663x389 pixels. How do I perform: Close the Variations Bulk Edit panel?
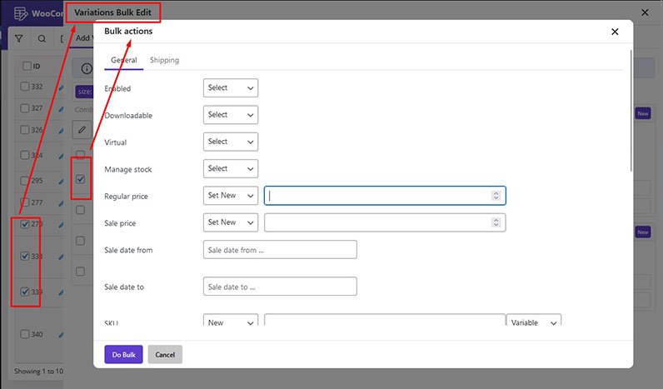point(645,12)
